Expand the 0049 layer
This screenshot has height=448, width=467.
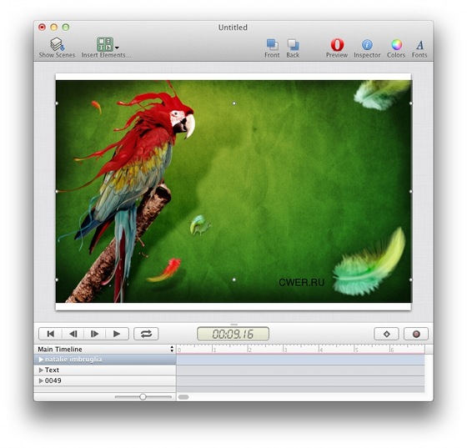[x=41, y=380]
